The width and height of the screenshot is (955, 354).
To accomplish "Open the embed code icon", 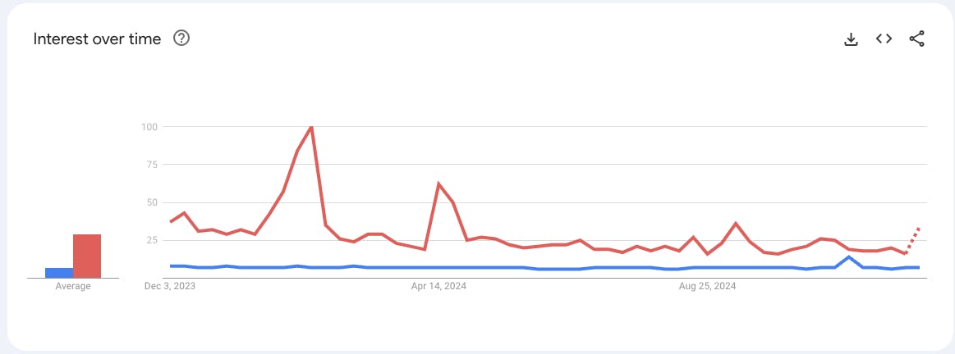I will pyautogui.click(x=884, y=39).
